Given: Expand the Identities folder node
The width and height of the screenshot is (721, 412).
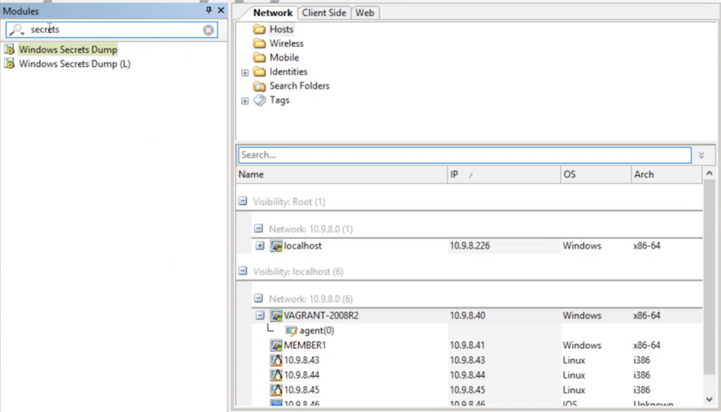Looking at the screenshot, I should point(245,72).
